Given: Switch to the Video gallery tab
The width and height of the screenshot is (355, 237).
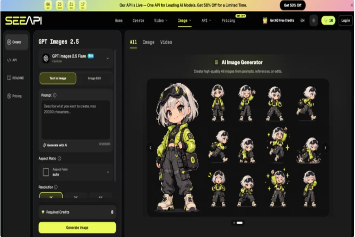Looking at the screenshot, I should (x=166, y=42).
